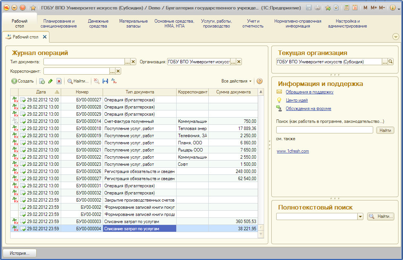Click the Найти... button in journal toolbar

pyautogui.click(x=78, y=81)
